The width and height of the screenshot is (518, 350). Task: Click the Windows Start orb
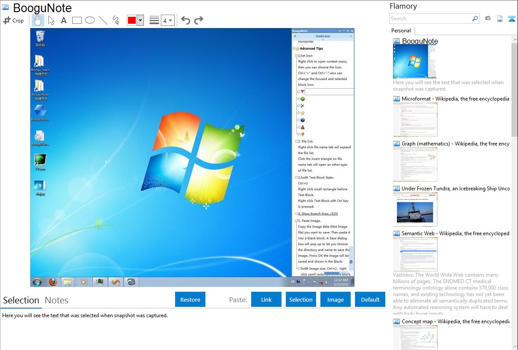point(37,282)
